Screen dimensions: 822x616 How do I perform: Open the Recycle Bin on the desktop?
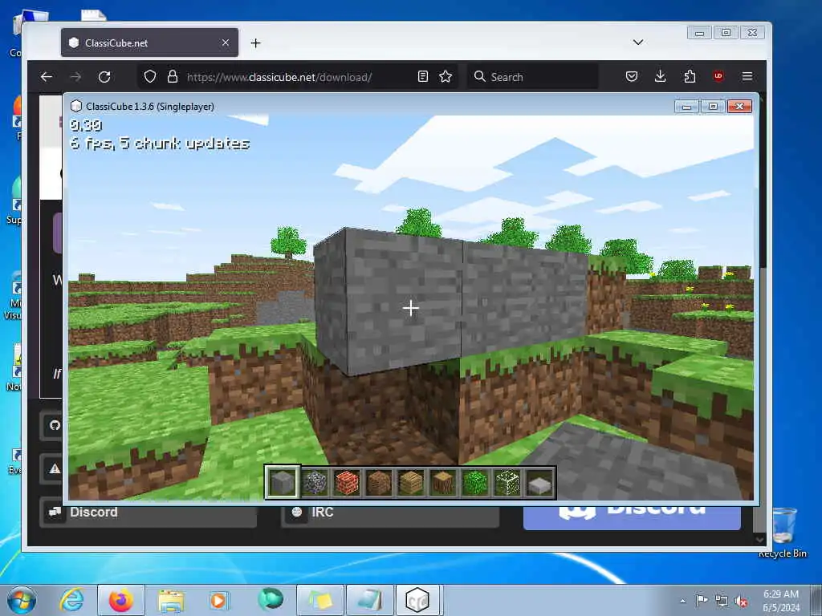(x=783, y=533)
